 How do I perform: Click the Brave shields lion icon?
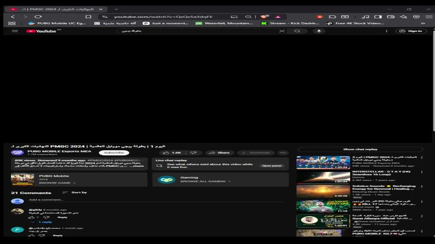[x=264, y=17]
